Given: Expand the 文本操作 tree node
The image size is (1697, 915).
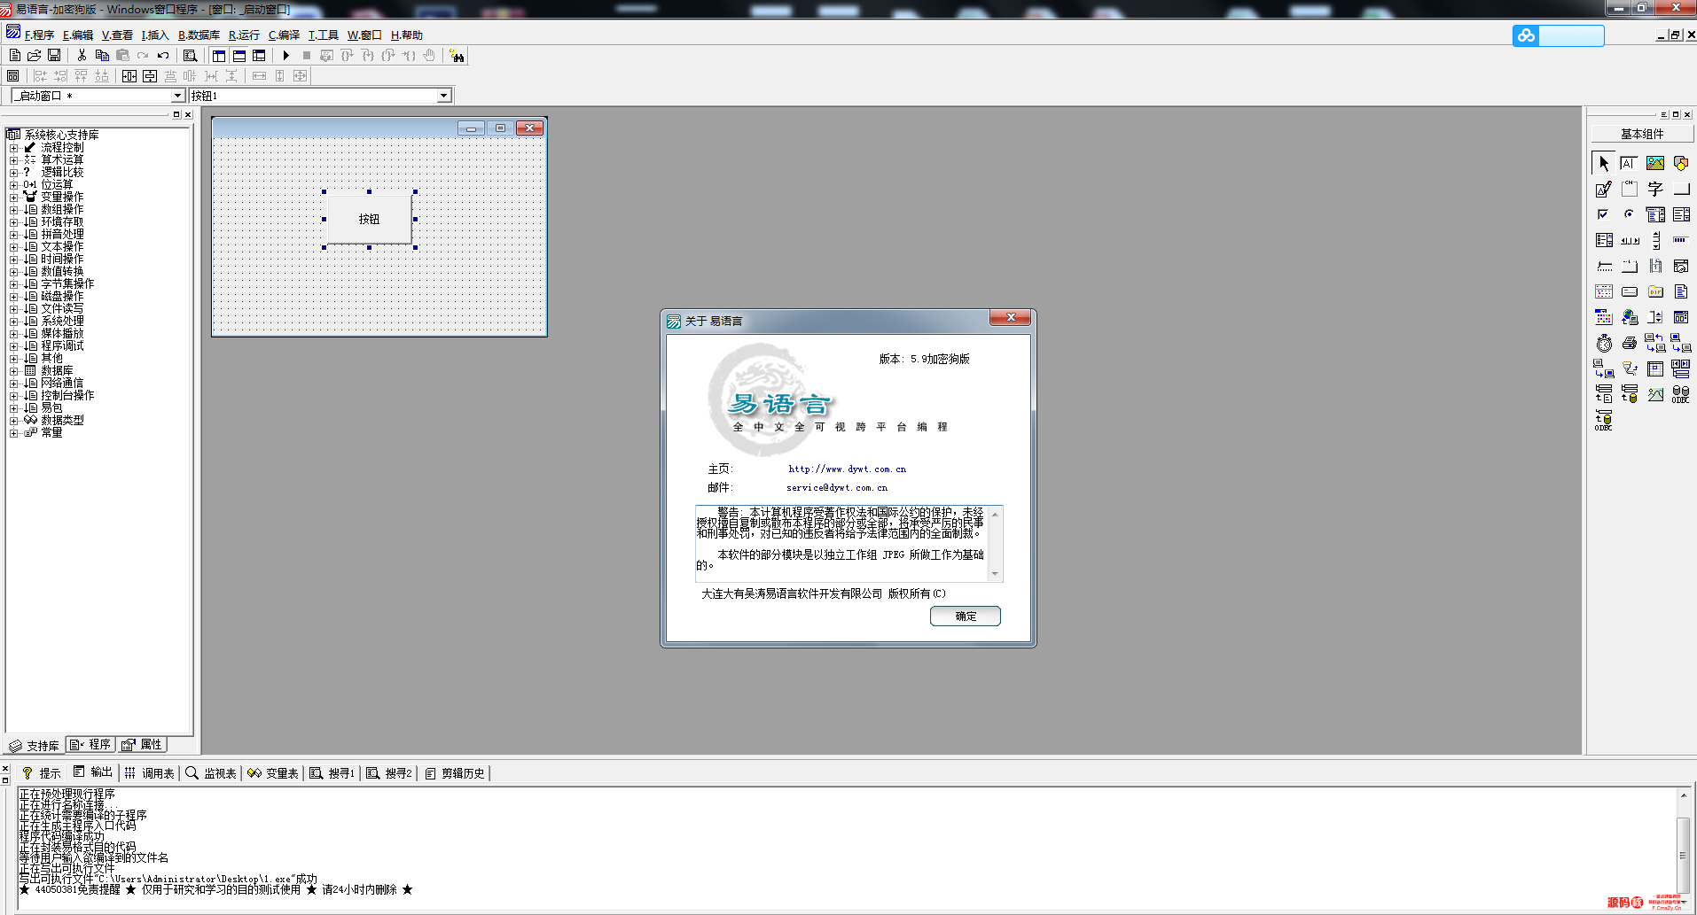Looking at the screenshot, I should coord(13,247).
